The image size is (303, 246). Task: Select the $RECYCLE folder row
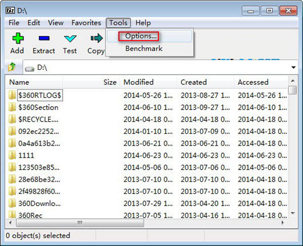(38, 119)
